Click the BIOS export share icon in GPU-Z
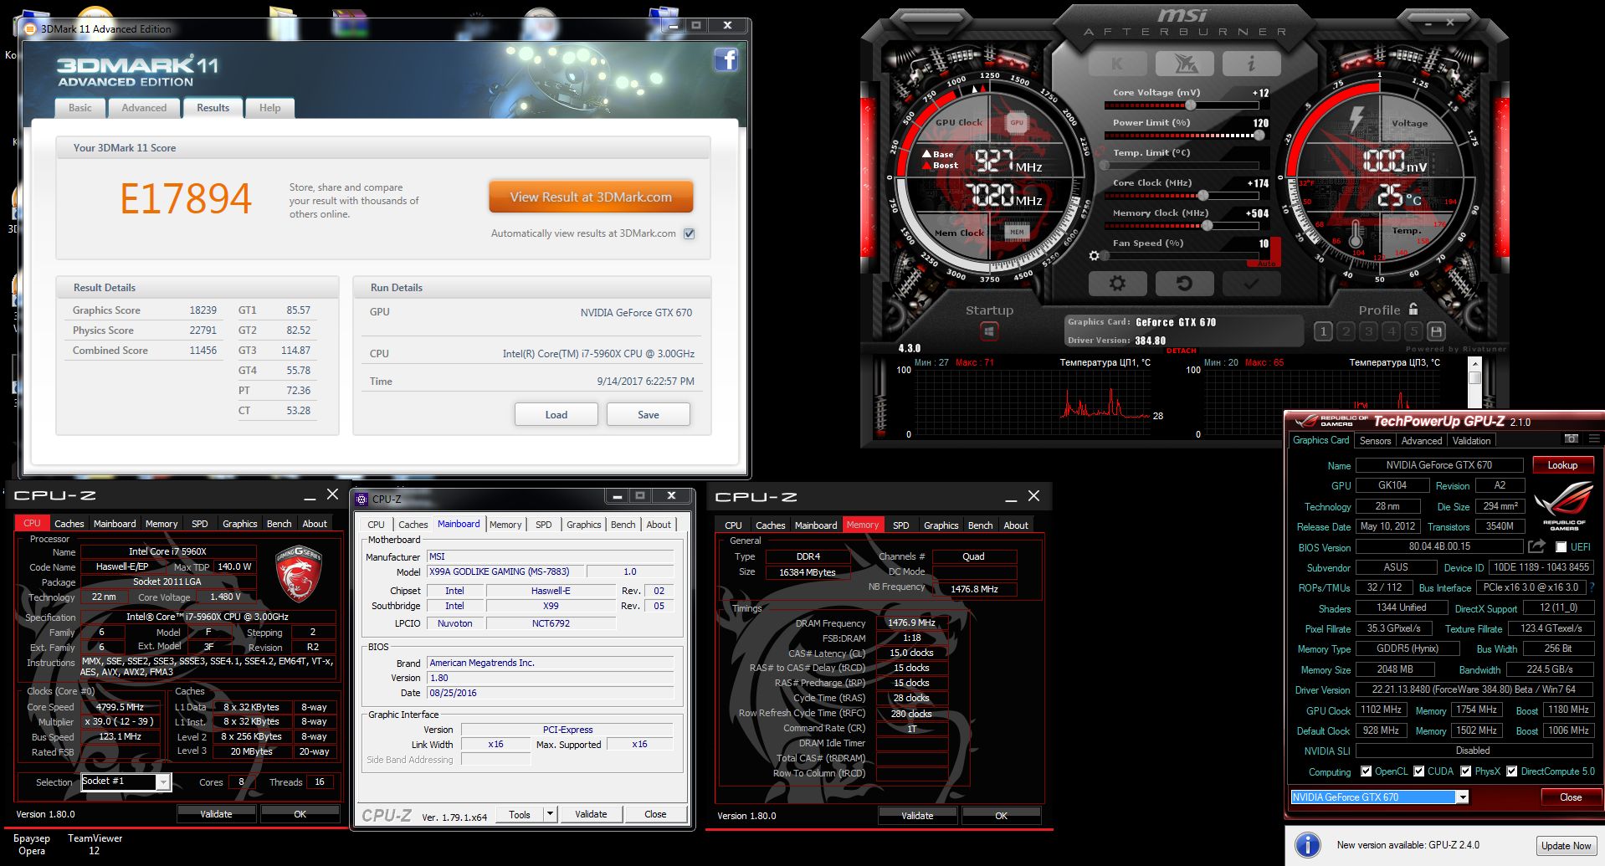Image resolution: width=1605 pixels, height=866 pixels. point(1536,546)
